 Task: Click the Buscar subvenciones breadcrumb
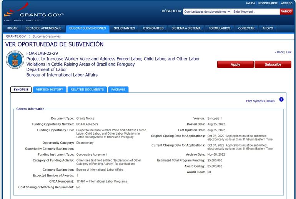pyautogui.click(x=47, y=36)
